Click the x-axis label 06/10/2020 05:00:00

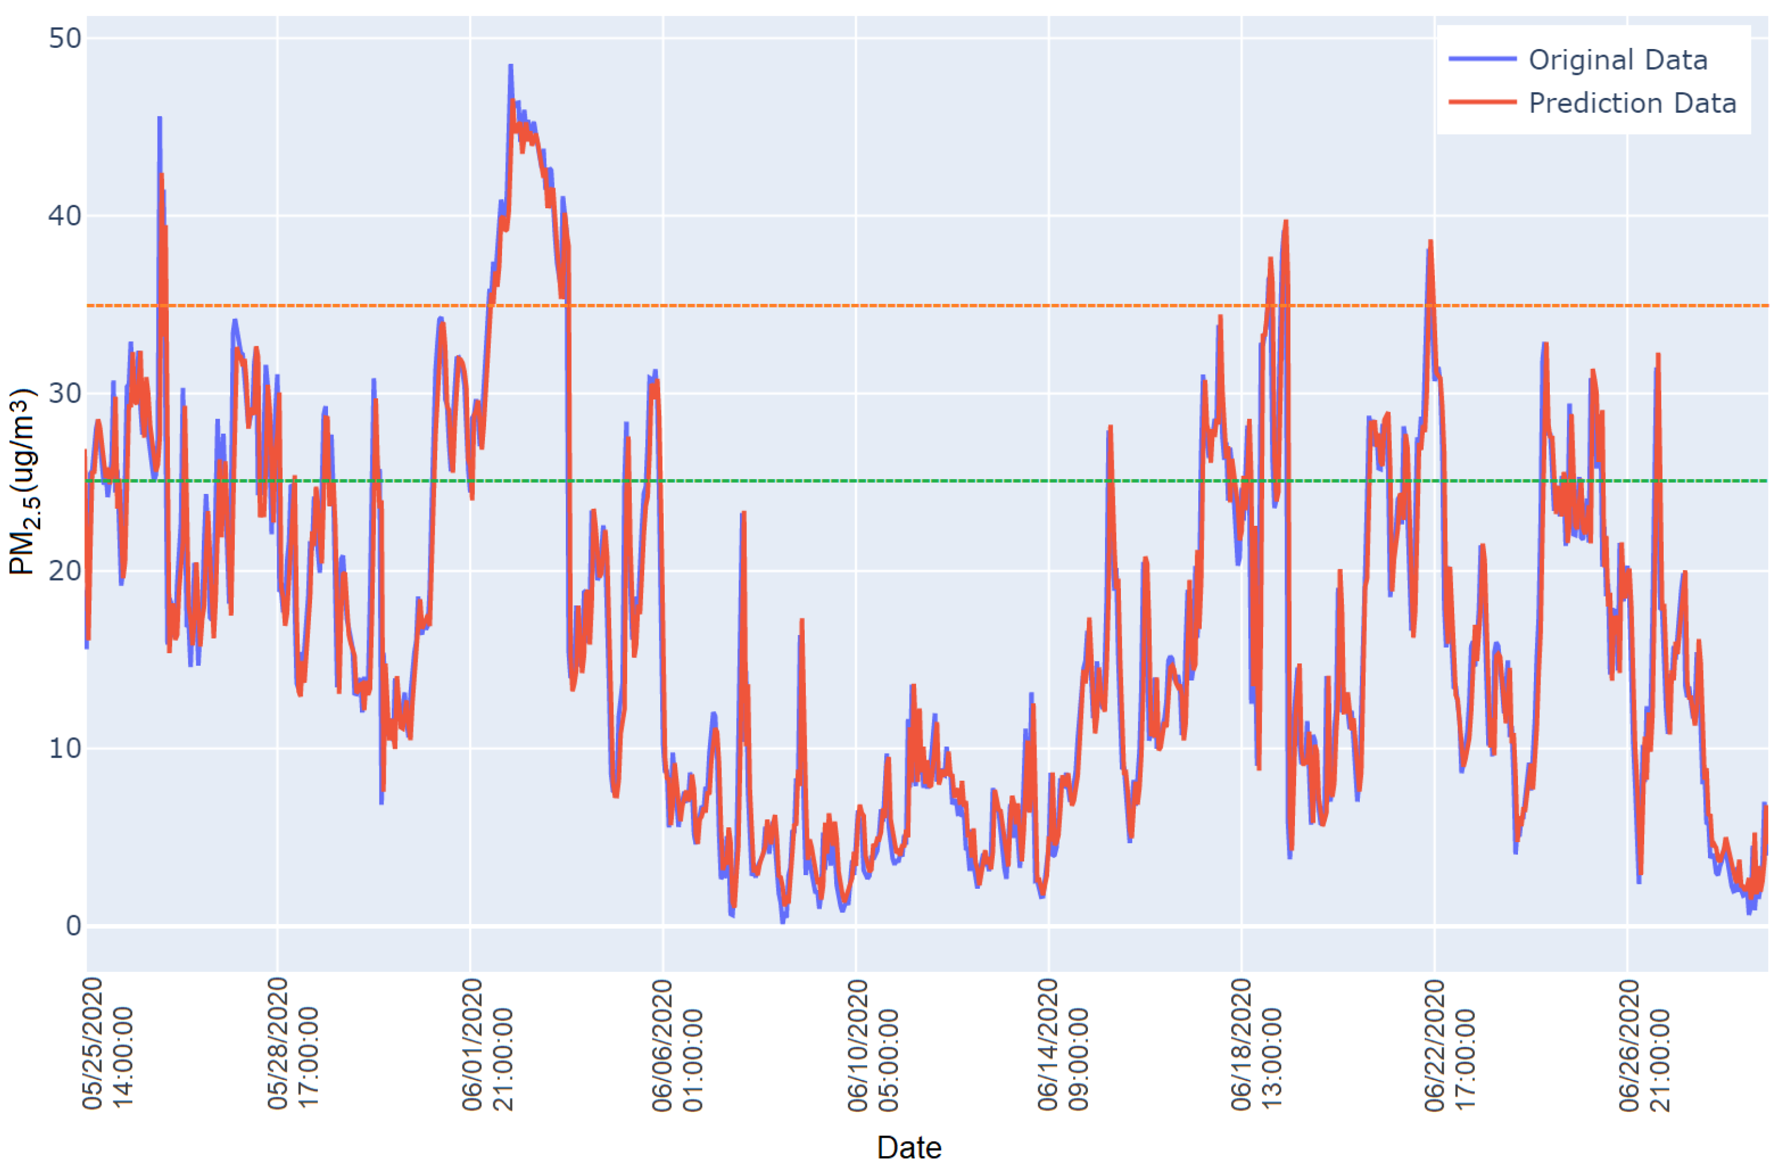(x=873, y=1045)
